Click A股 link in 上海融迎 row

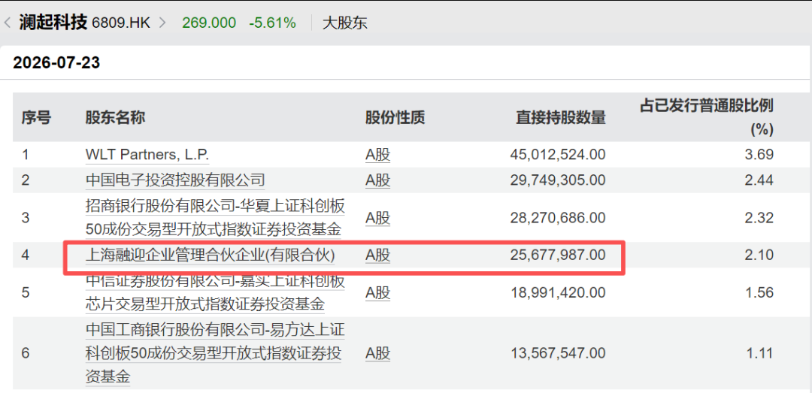(x=377, y=255)
